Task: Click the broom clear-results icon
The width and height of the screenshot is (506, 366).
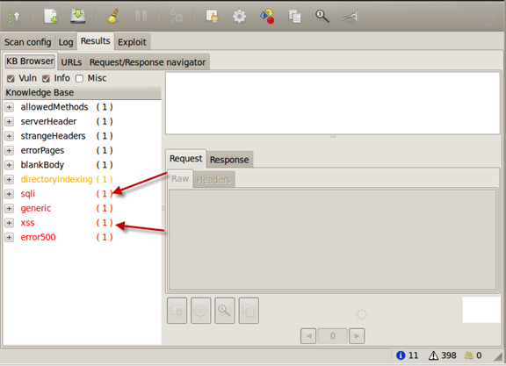Action: (112, 16)
